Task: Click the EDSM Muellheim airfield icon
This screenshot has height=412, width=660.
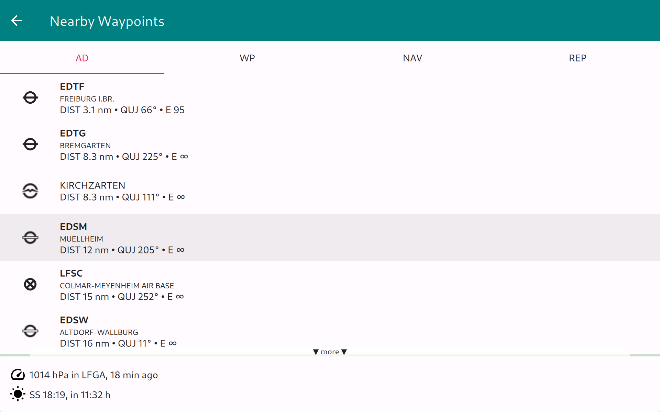Action: 30,238
